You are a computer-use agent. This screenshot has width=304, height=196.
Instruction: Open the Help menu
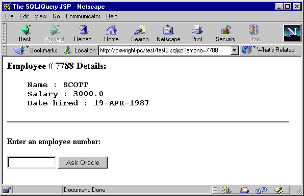112,16
